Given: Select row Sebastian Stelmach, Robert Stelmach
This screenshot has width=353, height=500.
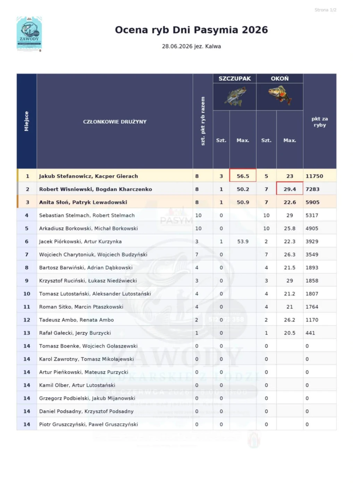Looking at the screenshot, I should pos(176,215).
